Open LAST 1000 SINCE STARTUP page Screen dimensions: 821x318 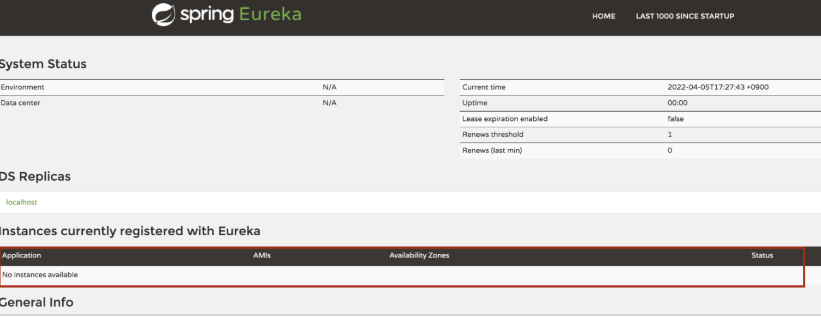point(685,16)
